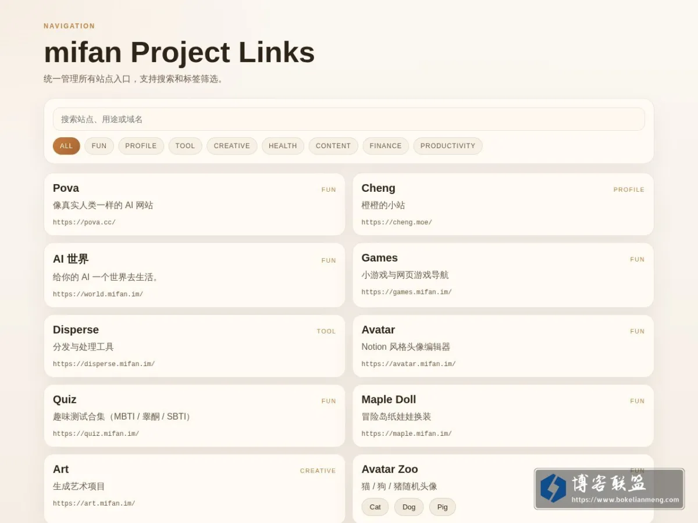Click the FUN label on Maple Doll card
This screenshot has height=523, width=698.
[x=638, y=402]
